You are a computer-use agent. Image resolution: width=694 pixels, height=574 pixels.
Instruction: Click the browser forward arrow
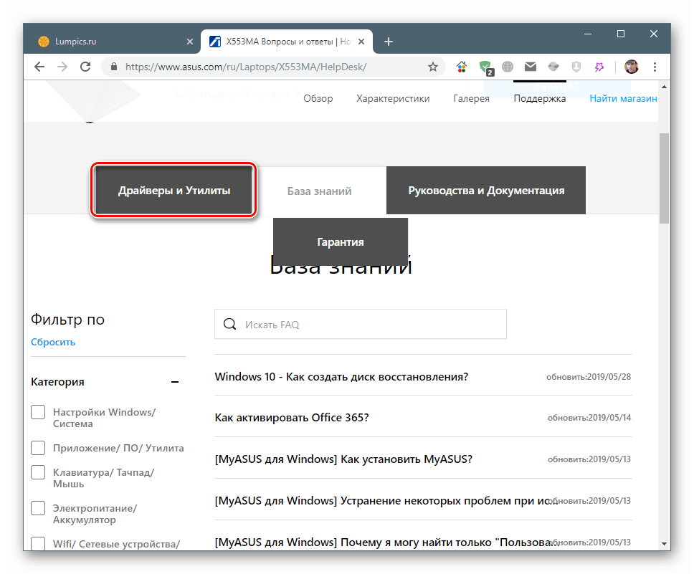pyautogui.click(x=62, y=67)
